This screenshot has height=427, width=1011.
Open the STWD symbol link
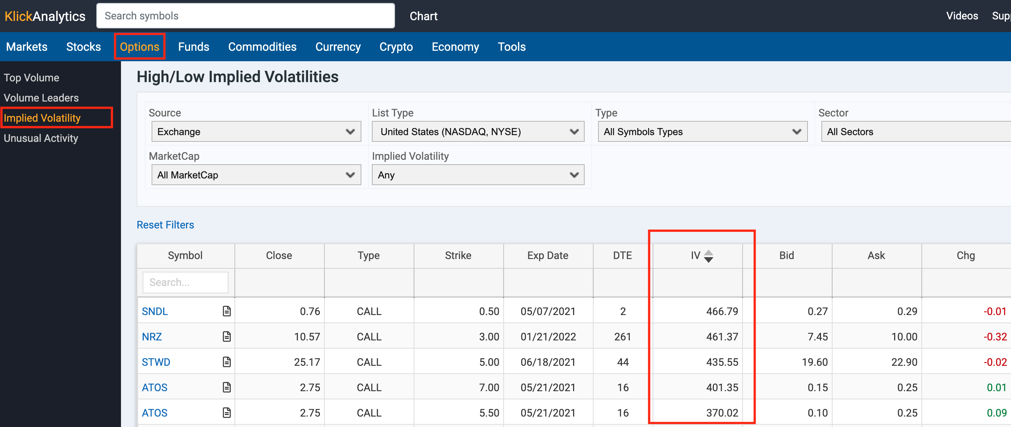click(156, 362)
